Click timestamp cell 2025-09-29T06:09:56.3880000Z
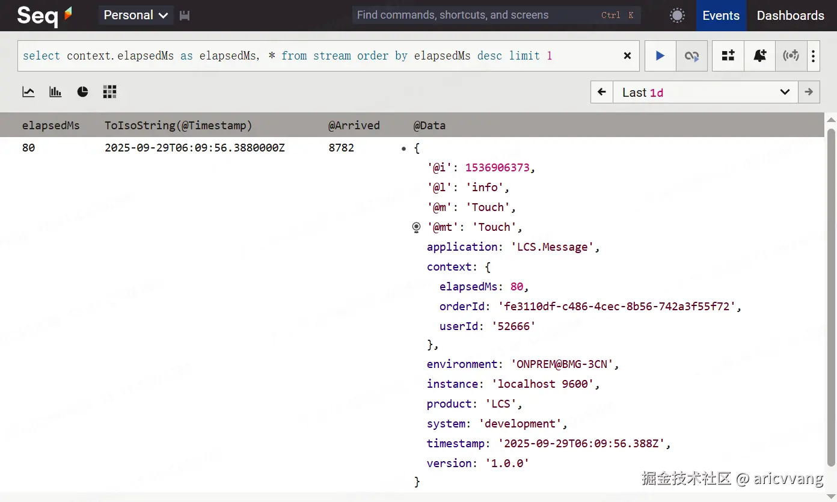837x502 pixels. coord(194,147)
